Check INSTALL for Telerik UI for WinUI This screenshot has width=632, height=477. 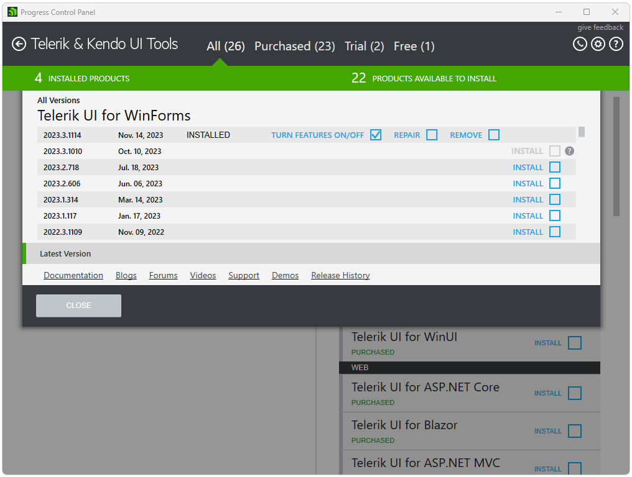point(574,342)
